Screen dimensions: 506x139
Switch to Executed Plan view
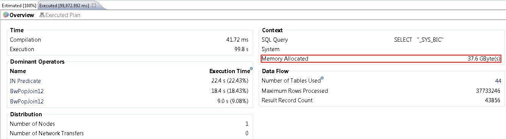[x=60, y=15]
